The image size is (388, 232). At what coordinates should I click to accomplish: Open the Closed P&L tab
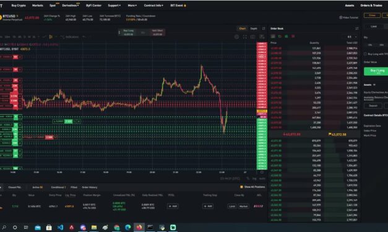(15, 188)
